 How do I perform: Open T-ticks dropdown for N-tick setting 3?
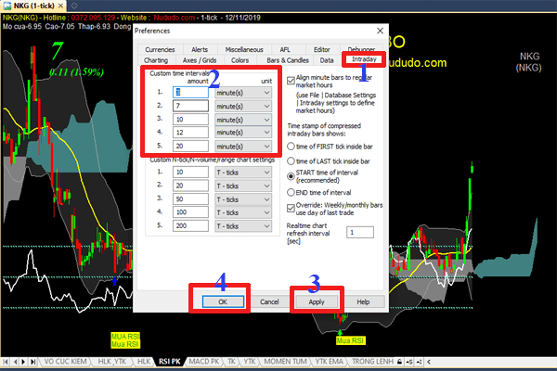243,199
